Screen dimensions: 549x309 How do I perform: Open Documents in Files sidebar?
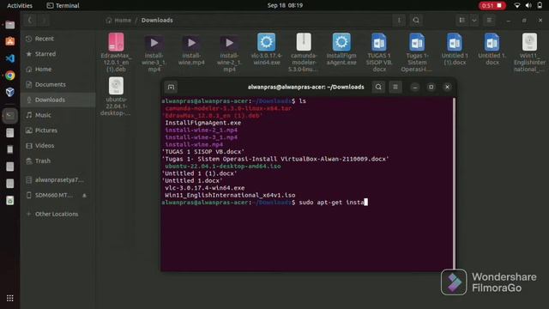tap(57, 84)
